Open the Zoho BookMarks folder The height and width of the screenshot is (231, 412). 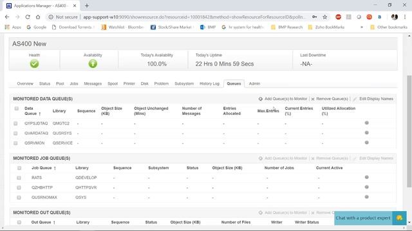tap(326, 27)
